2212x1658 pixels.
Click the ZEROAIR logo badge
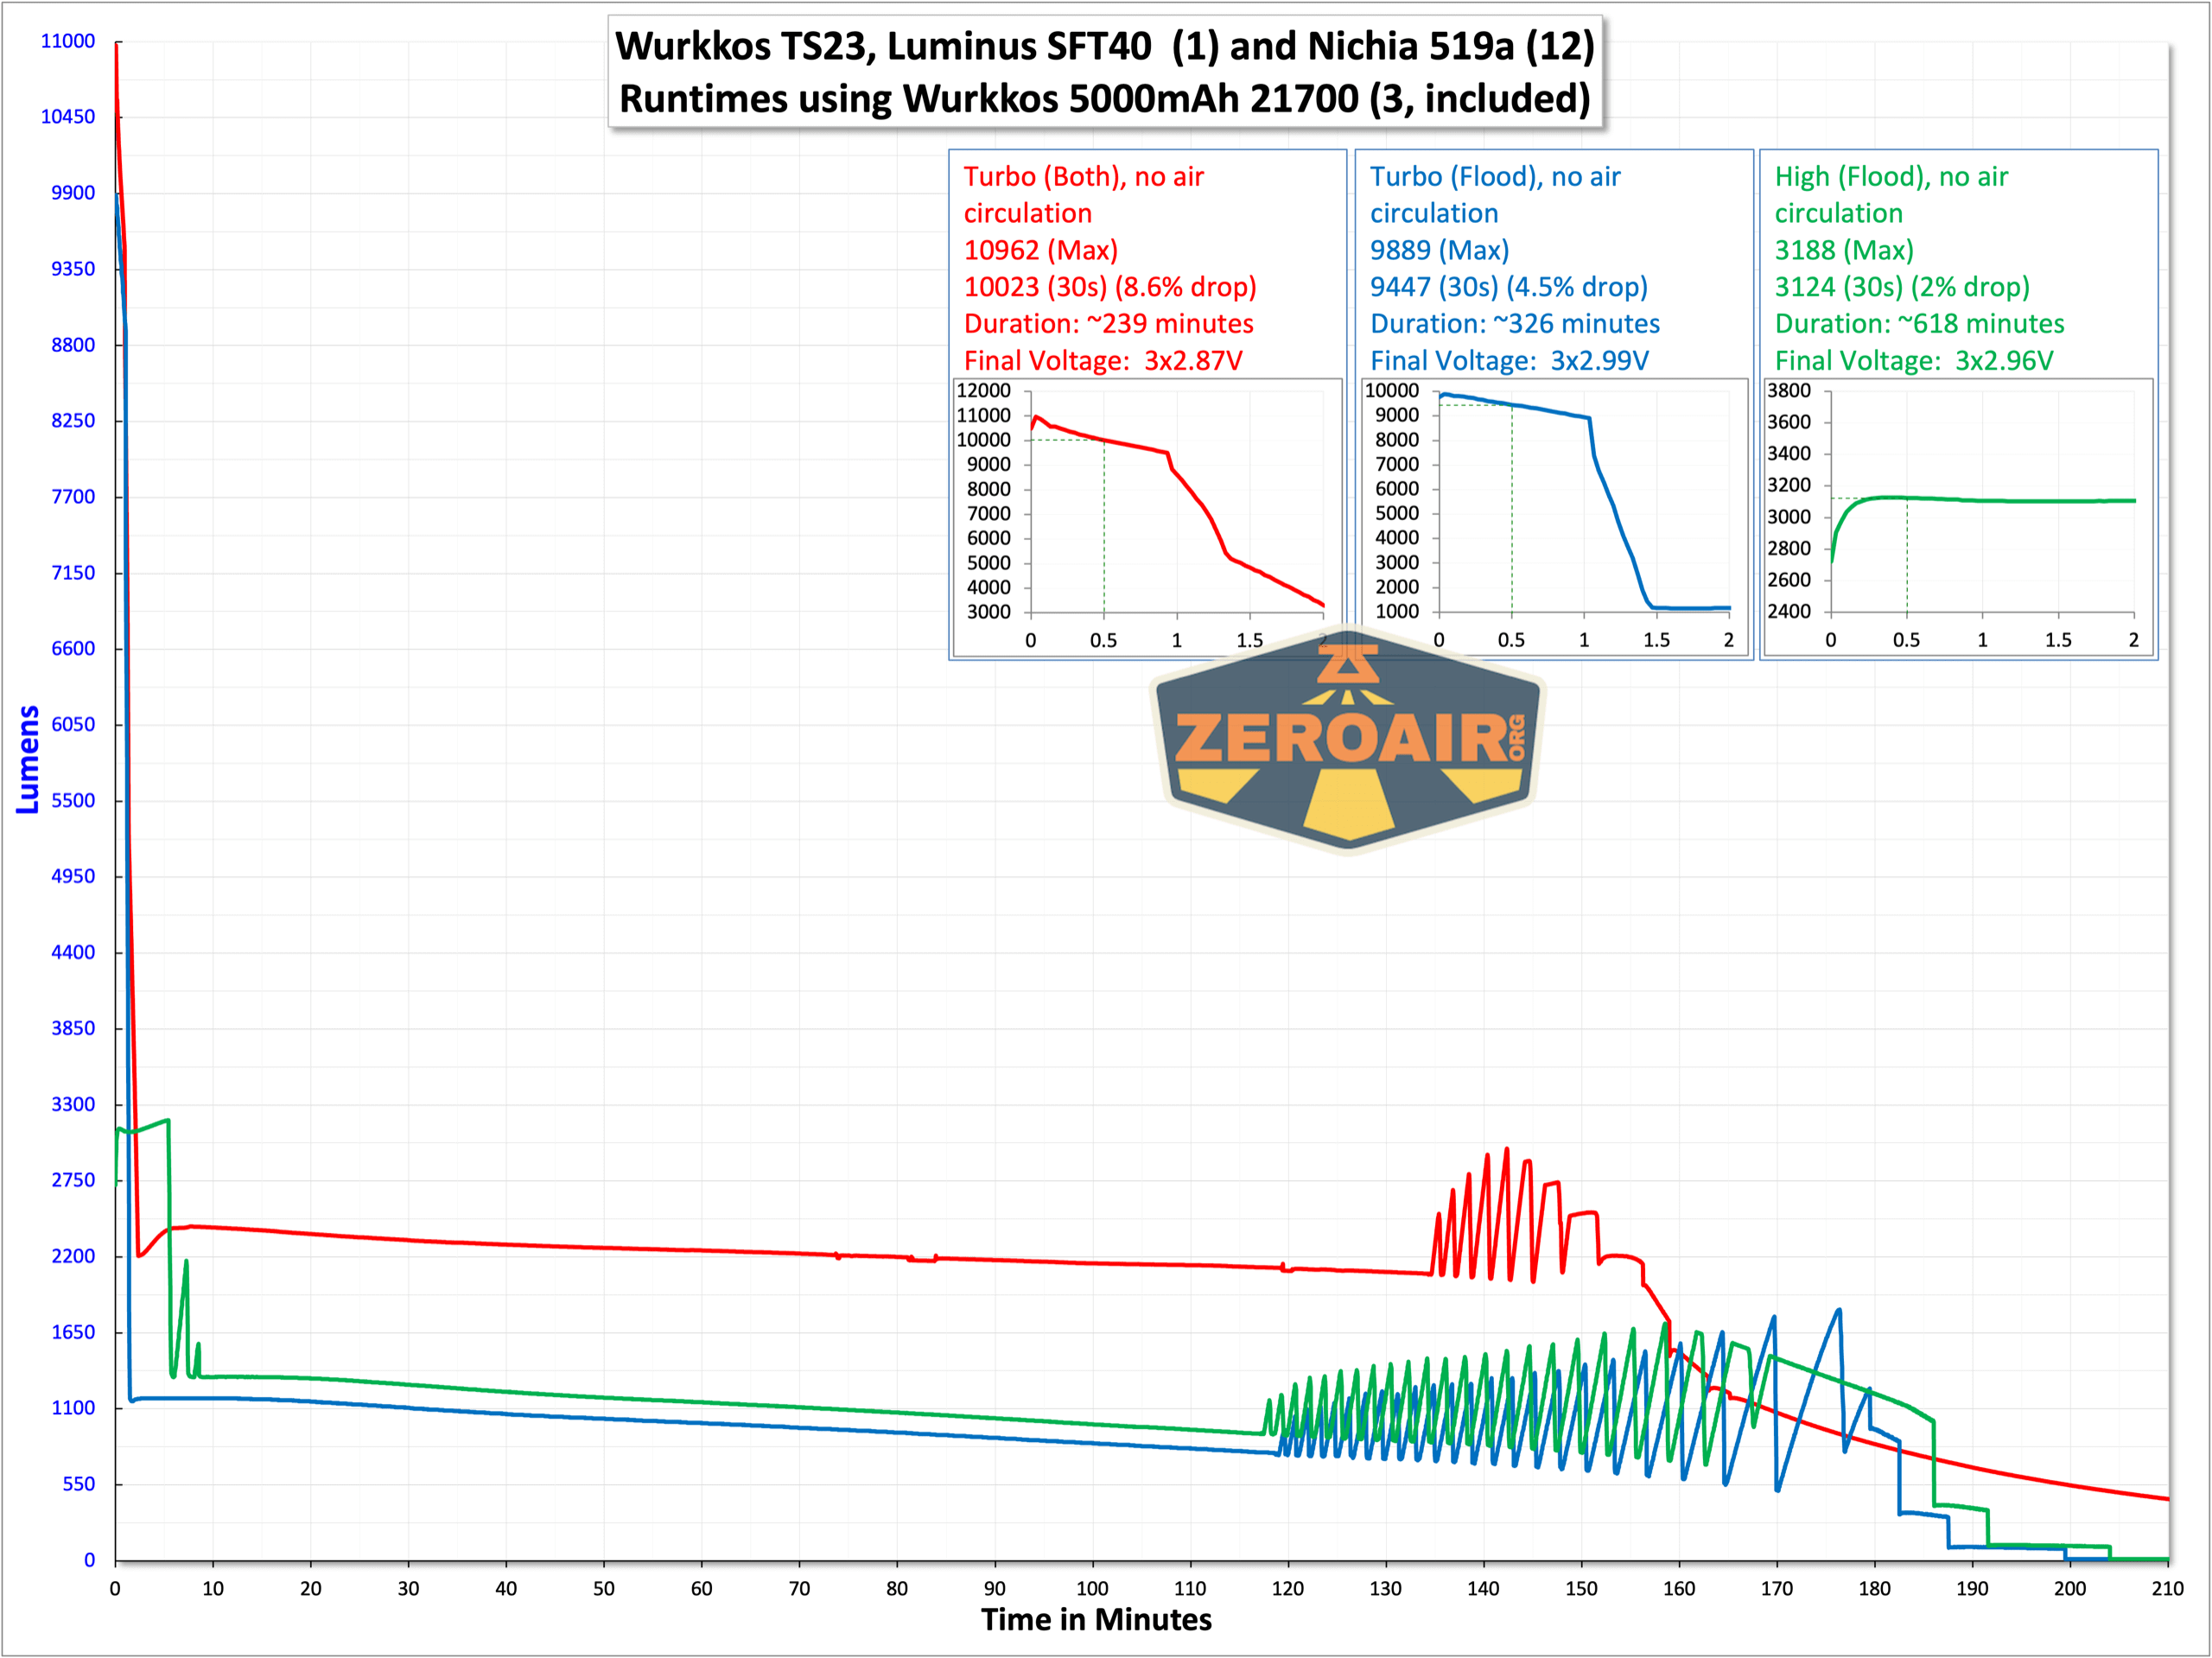click(x=1348, y=741)
